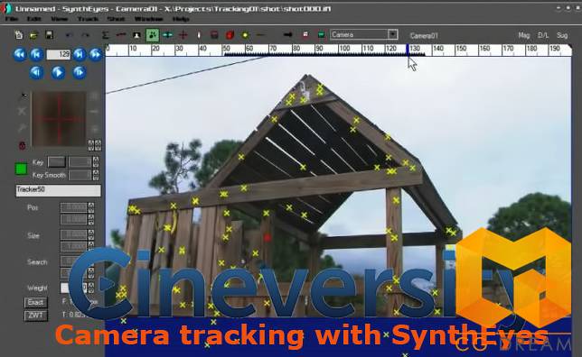Select the cyan double-arrow toolbar icon
Viewport: 582px width, 357px height.
tap(168, 35)
